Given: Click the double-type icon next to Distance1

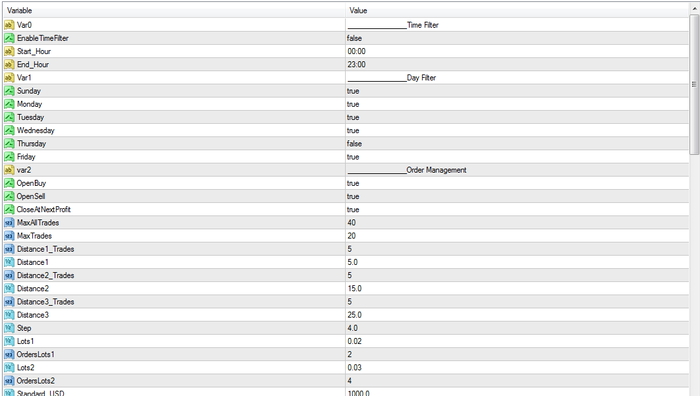Looking at the screenshot, I should click(x=9, y=262).
